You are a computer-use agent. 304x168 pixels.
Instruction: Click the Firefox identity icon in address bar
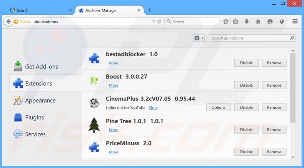pos(16,22)
